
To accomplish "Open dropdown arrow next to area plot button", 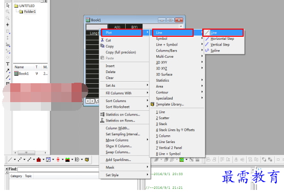I will (72, 159).
